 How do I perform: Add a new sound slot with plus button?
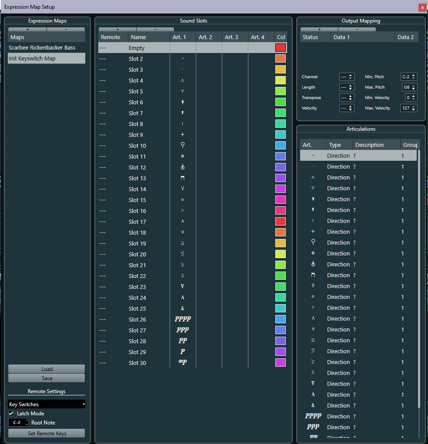pos(117,30)
